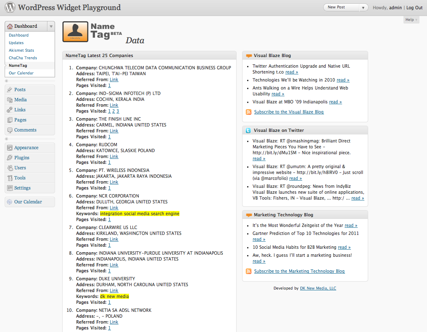Screen dimensions: 427x332
Task: Collapse the Dashboard menu arrow
Action: [51, 26]
